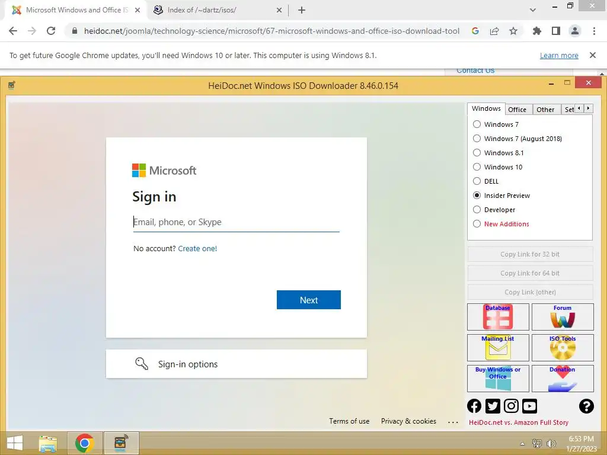Open the Mailing List icon button

tap(498, 347)
